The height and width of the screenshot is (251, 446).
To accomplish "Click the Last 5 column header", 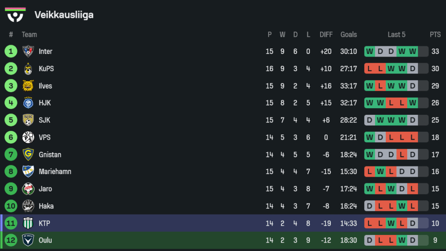I will (396, 35).
